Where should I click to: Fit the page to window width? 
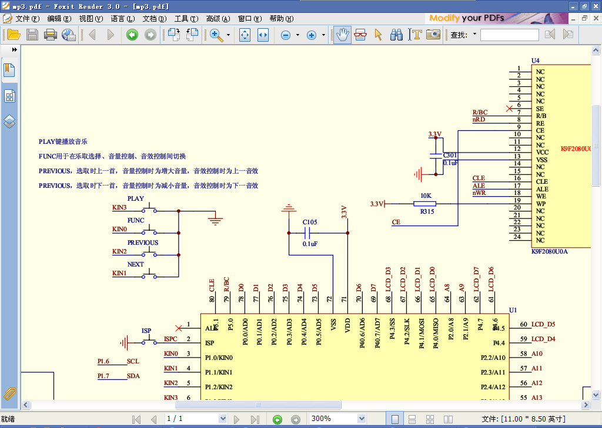[x=263, y=35]
